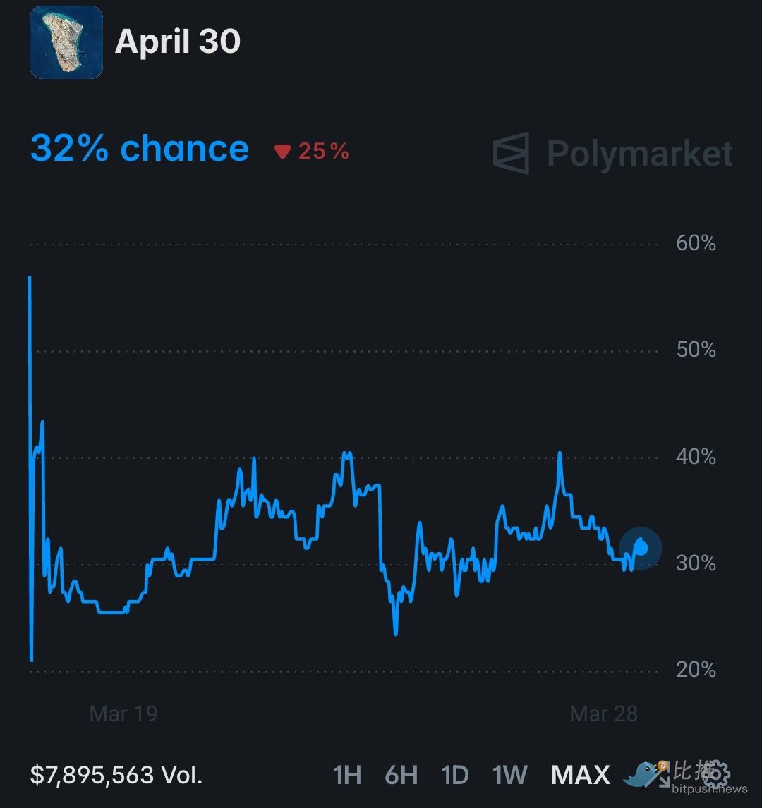This screenshot has width=762, height=808.
Task: Select the 6H time range
Action: (401, 775)
